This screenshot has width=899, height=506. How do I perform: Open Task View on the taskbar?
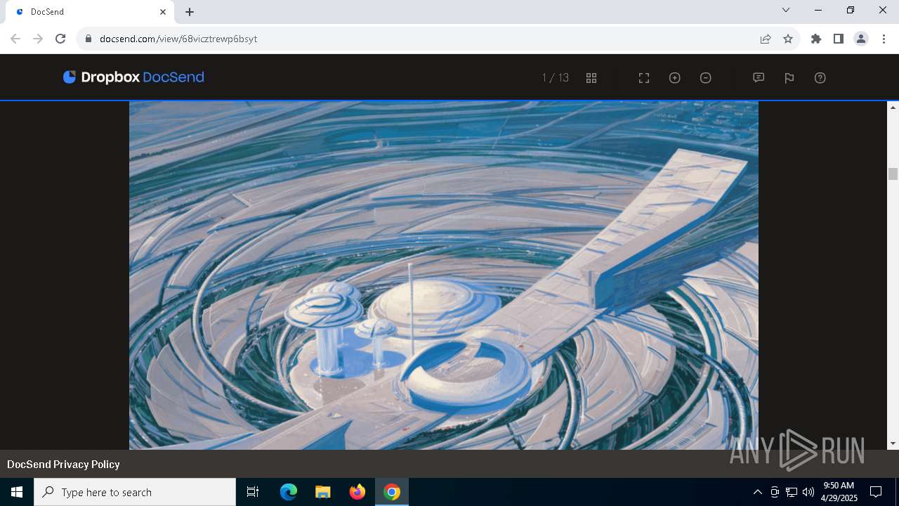pos(253,492)
